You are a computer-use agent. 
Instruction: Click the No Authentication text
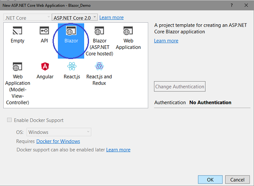click(210, 102)
